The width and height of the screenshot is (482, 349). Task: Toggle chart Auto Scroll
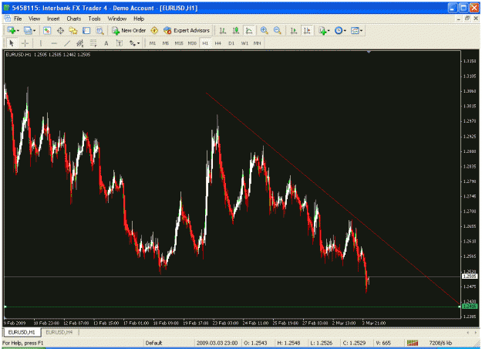[294, 30]
